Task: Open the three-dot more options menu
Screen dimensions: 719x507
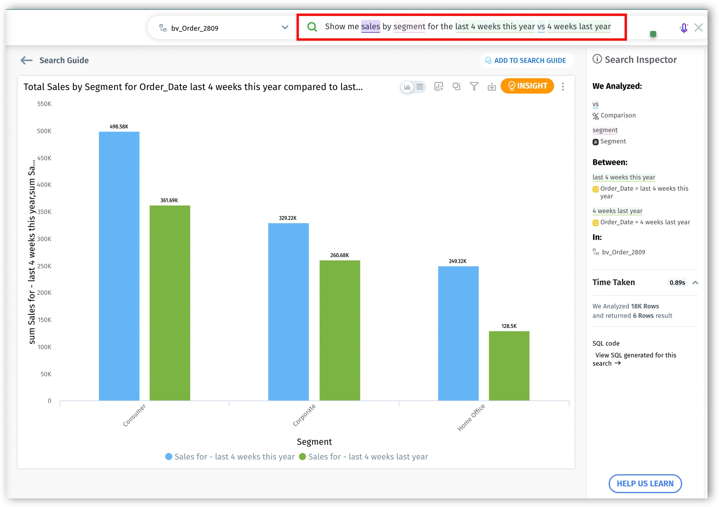Action: tap(563, 86)
